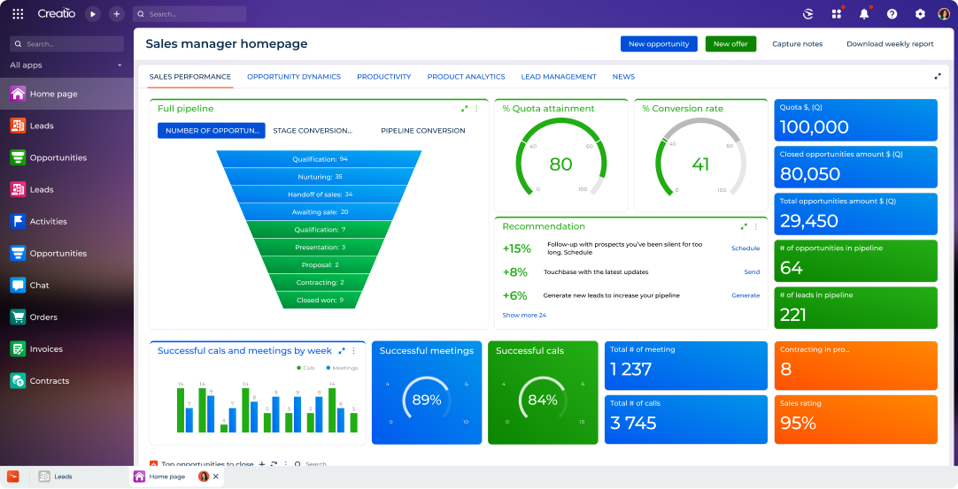Open Invoices section in sidebar
Viewport: 958px width, 489px height.
45,349
